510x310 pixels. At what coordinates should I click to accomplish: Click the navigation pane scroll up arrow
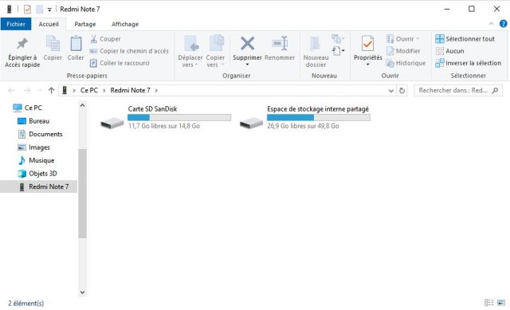click(x=82, y=105)
